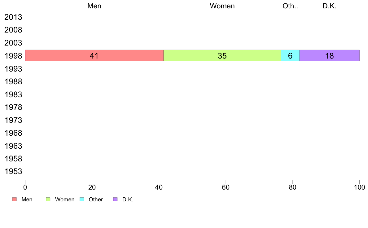368x228 pixels.
Task: Click the 1998 year label
Action: point(13,56)
